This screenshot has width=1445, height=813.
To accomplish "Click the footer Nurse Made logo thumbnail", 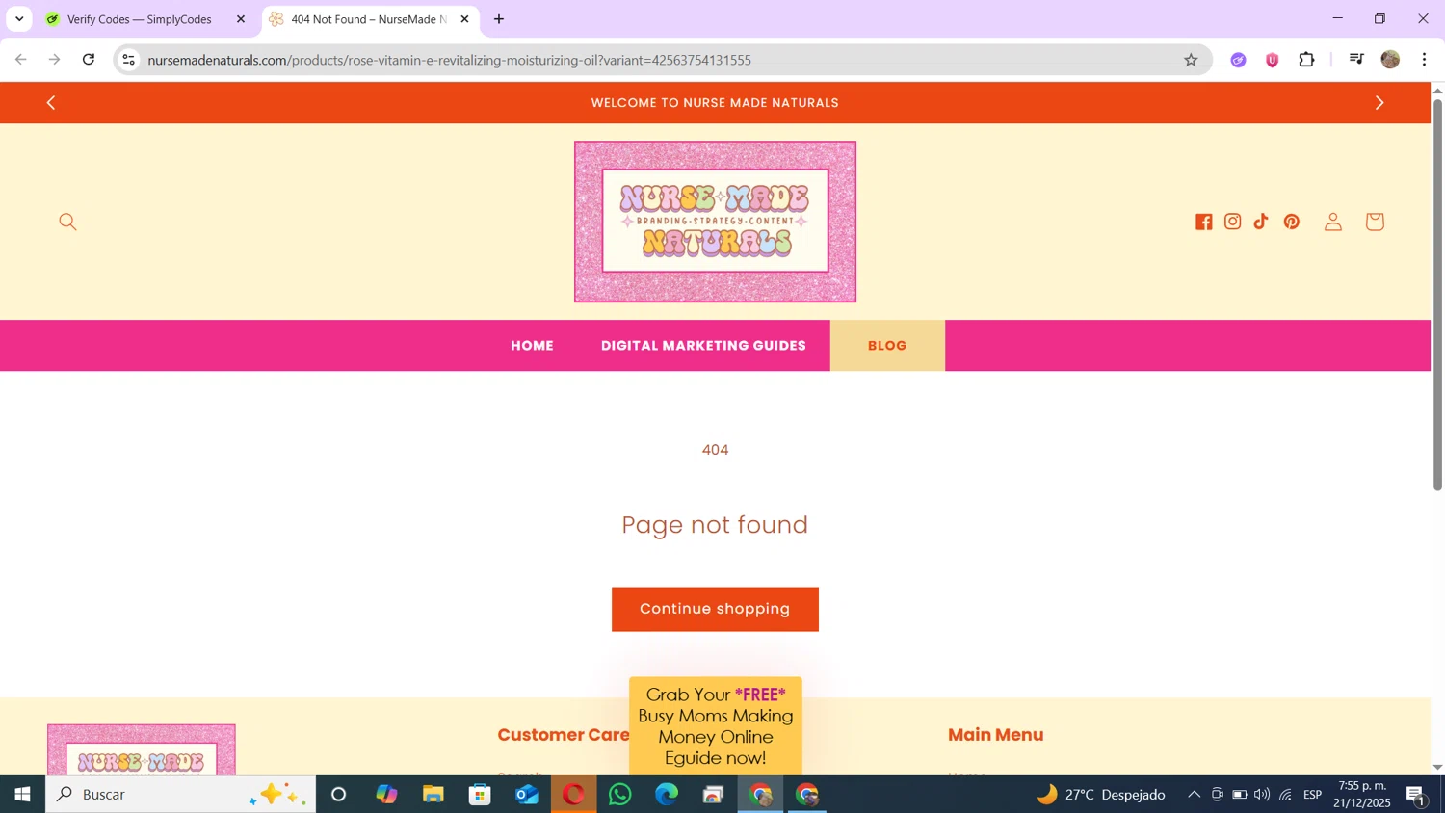I will (x=142, y=750).
